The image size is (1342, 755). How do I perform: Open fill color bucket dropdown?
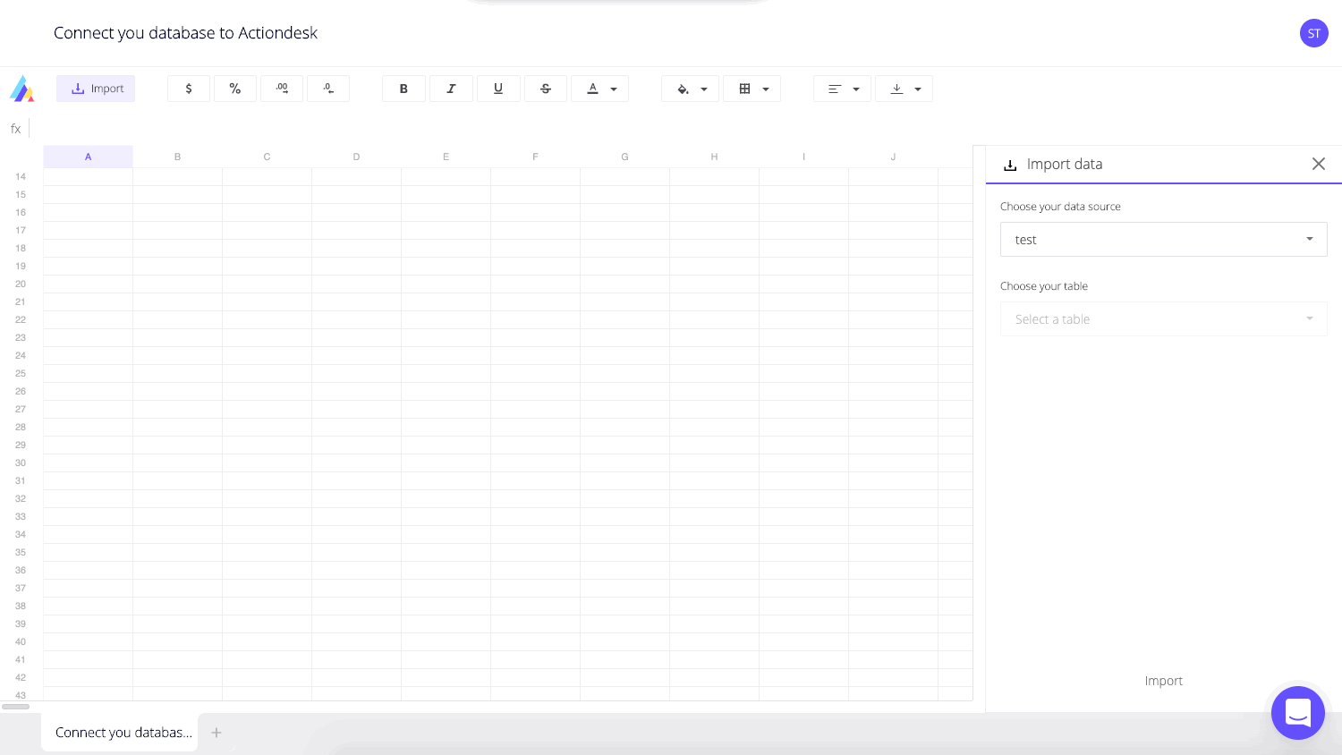point(690,89)
